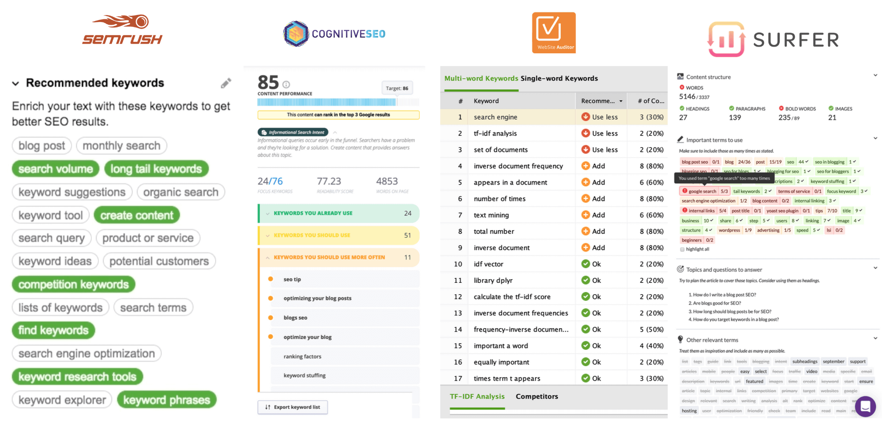Click the Semrush flame logo
The height and width of the screenshot is (440, 882).
[x=122, y=30]
